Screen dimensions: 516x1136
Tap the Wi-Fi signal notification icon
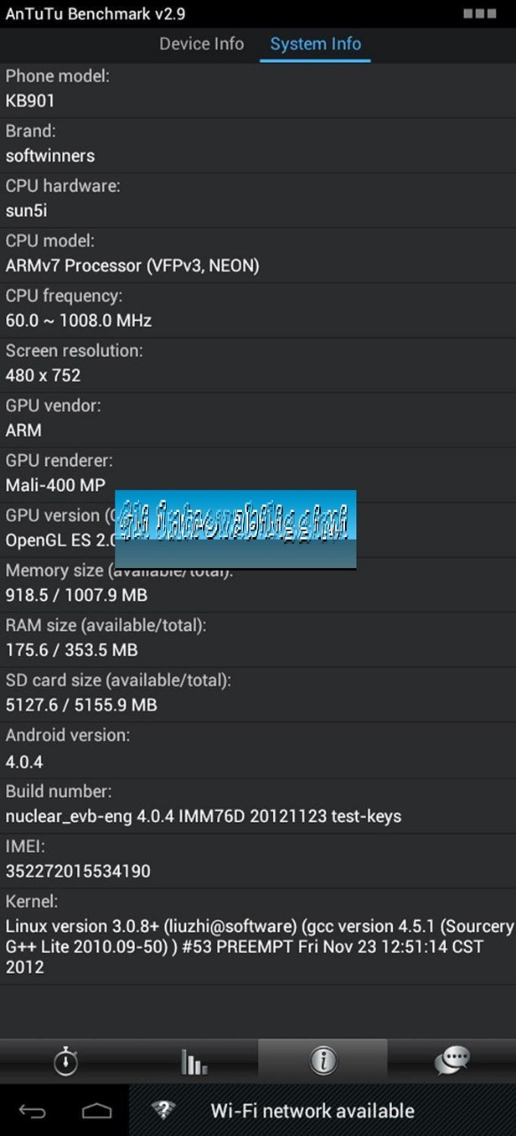[x=163, y=1110]
